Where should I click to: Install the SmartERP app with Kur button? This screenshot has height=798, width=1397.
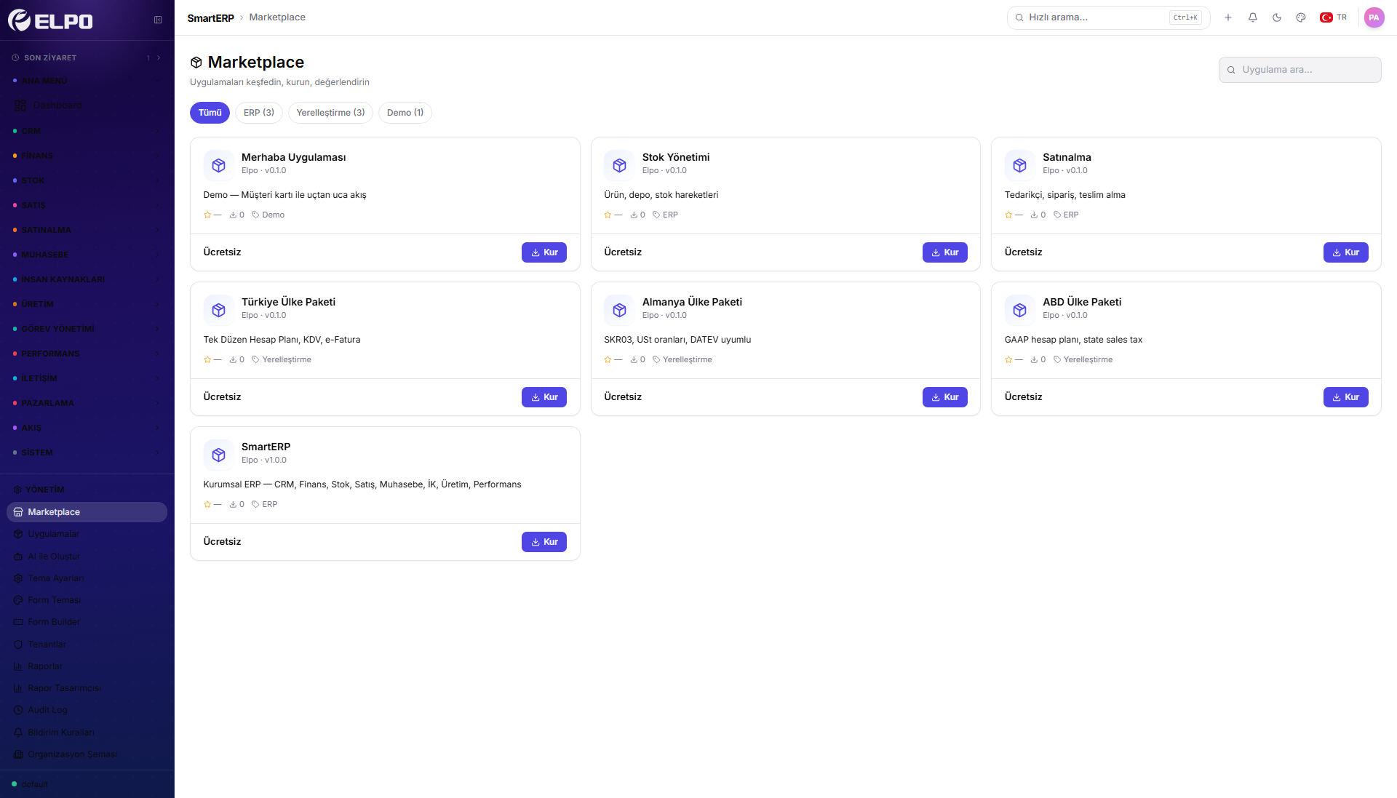point(544,542)
